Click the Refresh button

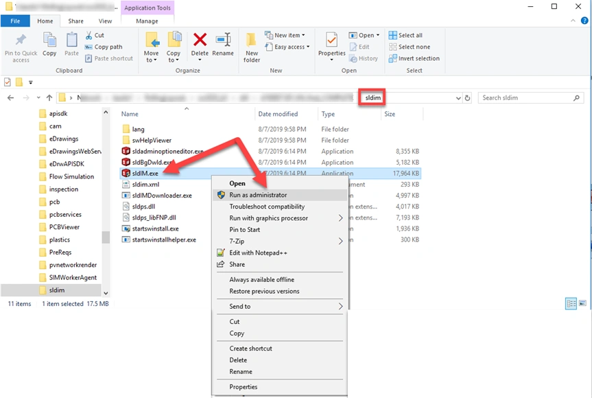(x=467, y=98)
